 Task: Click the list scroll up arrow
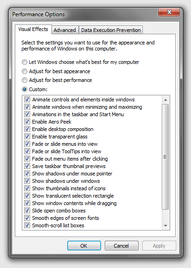166,100
